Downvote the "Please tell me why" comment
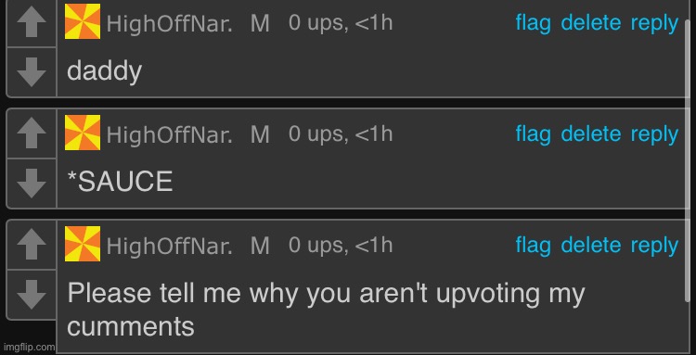 [31, 294]
